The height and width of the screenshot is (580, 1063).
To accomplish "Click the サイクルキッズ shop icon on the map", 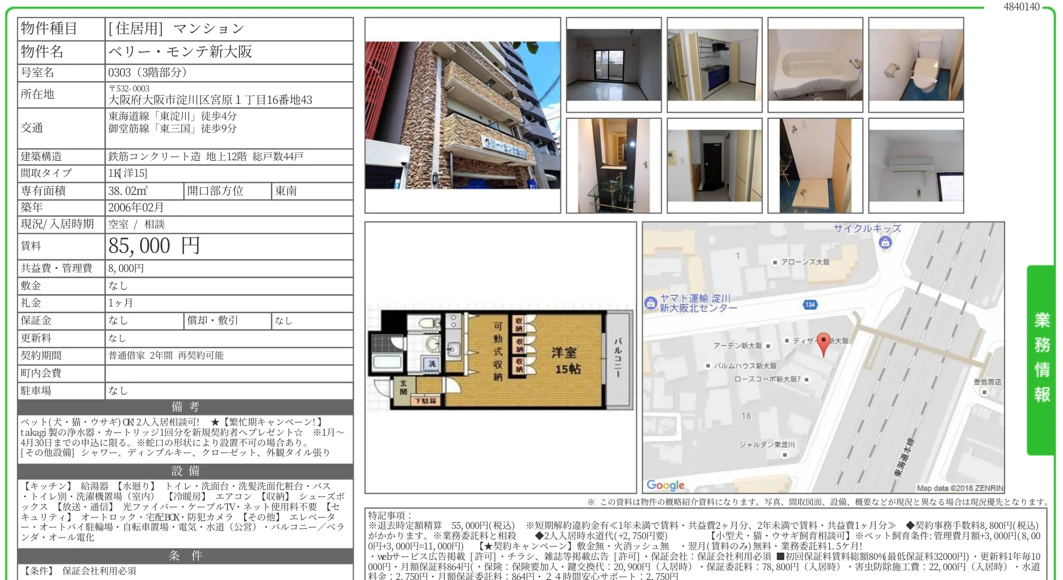I will point(885,241).
